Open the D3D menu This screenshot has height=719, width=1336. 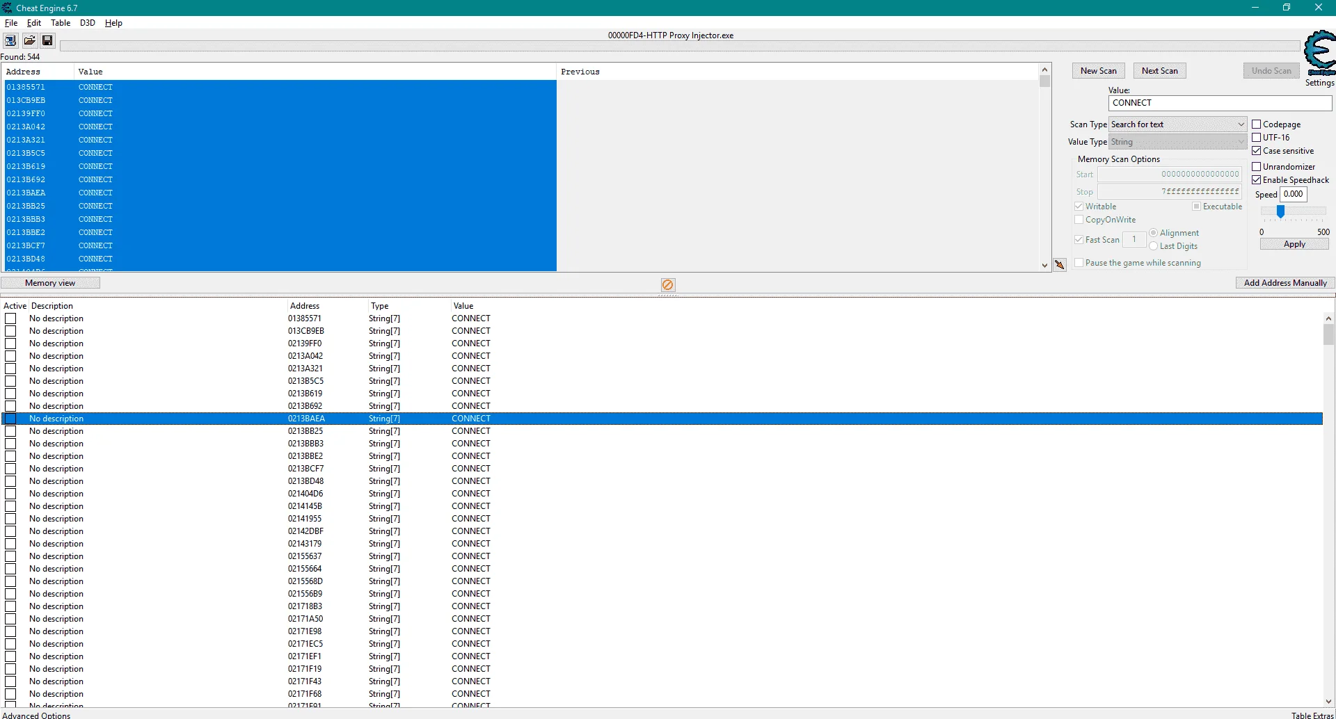pos(88,23)
